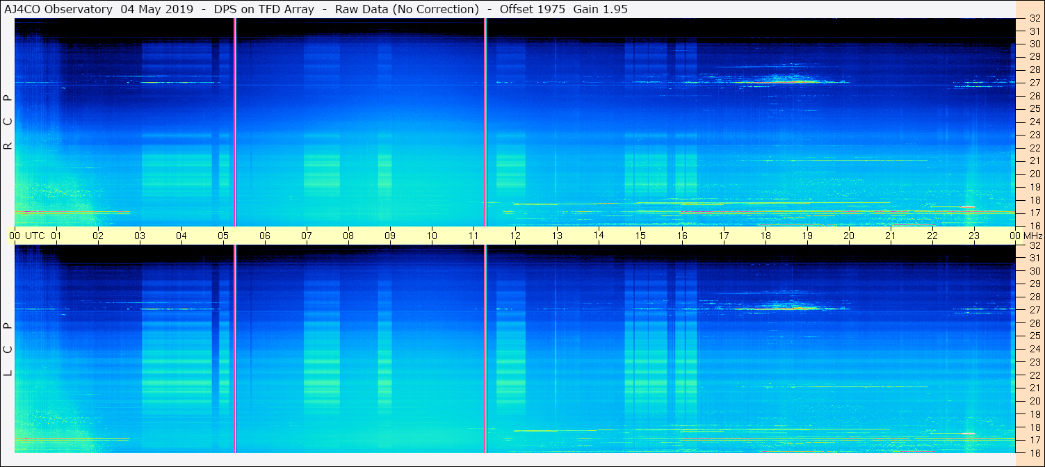Click the 'AJ4CO Observatory' title text

(x=60, y=10)
